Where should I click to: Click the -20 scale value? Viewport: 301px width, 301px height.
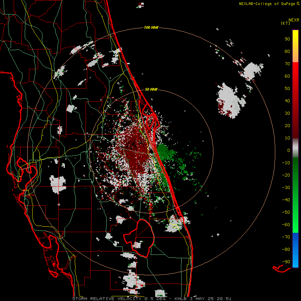pyautogui.click(x=286, y=175)
